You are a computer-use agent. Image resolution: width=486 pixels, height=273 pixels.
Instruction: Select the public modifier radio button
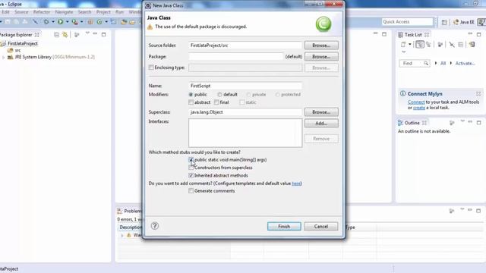[191, 94]
